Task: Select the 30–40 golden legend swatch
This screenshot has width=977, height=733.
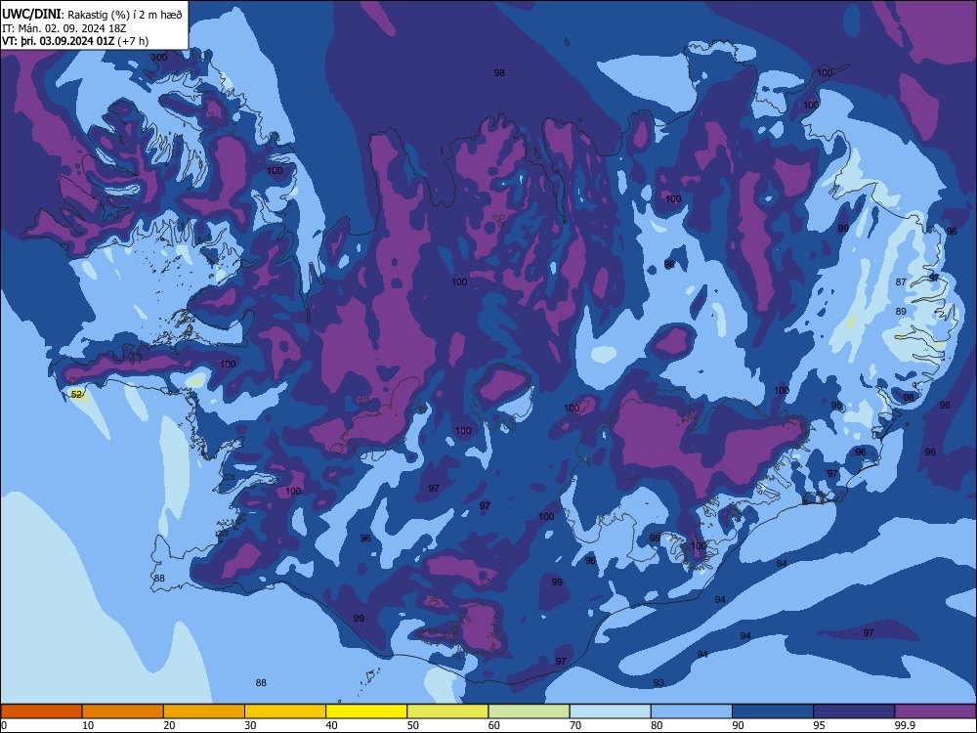Action: 285,711
